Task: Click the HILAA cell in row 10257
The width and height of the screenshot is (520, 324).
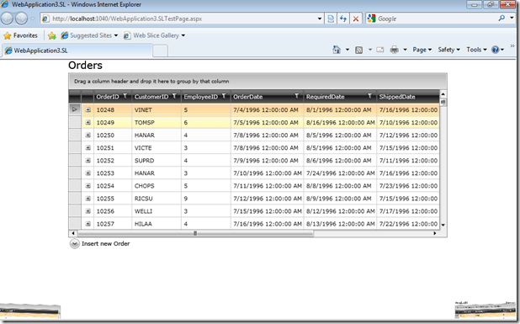Action: pyautogui.click(x=157, y=224)
